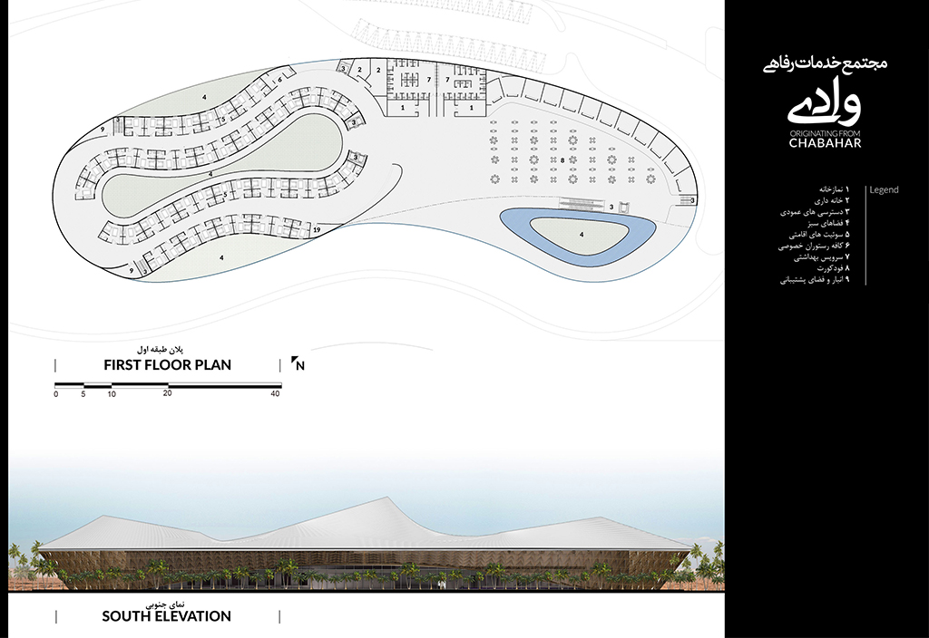Click the tallest roof peak in elevation

coord(386,498)
